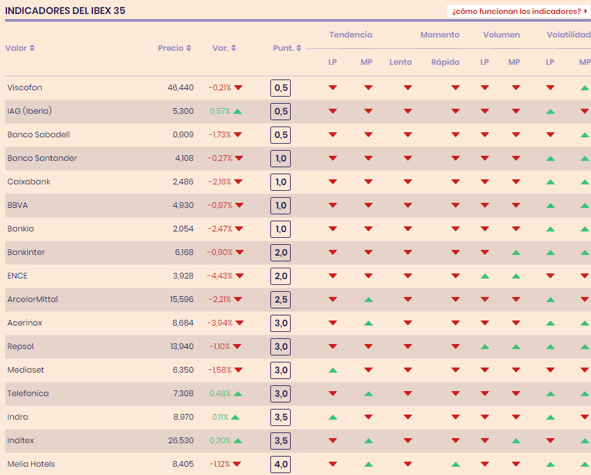Click BBVA's Momento Rápido down indicator
The width and height of the screenshot is (591, 475).
coord(454,205)
